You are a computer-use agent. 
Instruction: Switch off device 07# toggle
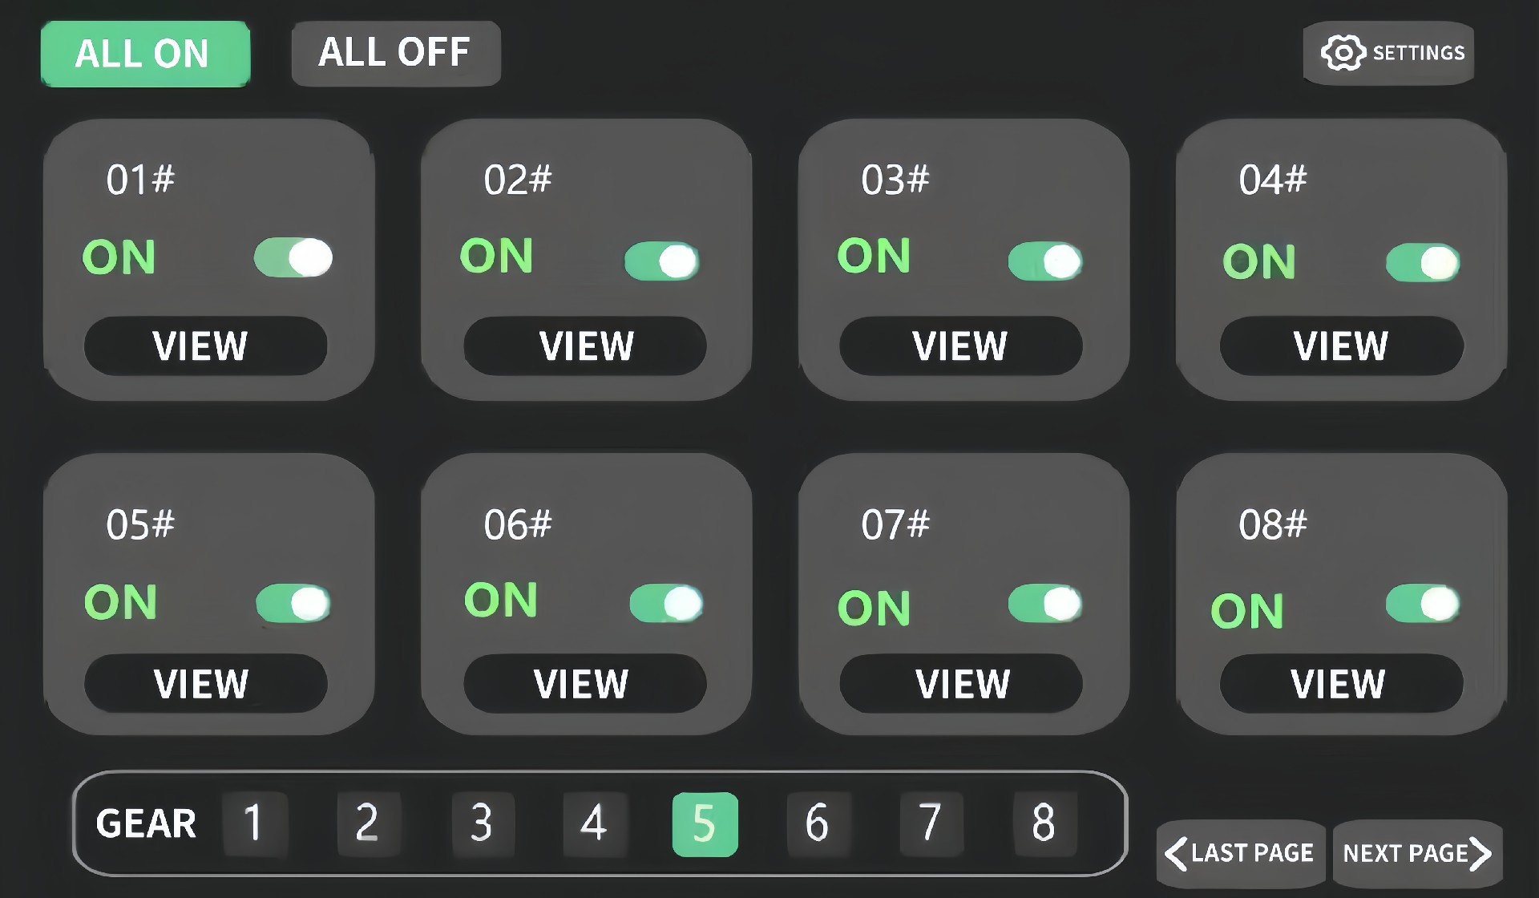pyautogui.click(x=1044, y=604)
